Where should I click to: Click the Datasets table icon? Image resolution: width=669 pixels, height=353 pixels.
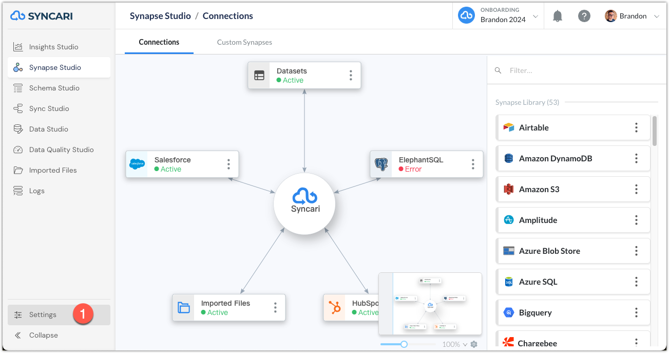(x=259, y=76)
